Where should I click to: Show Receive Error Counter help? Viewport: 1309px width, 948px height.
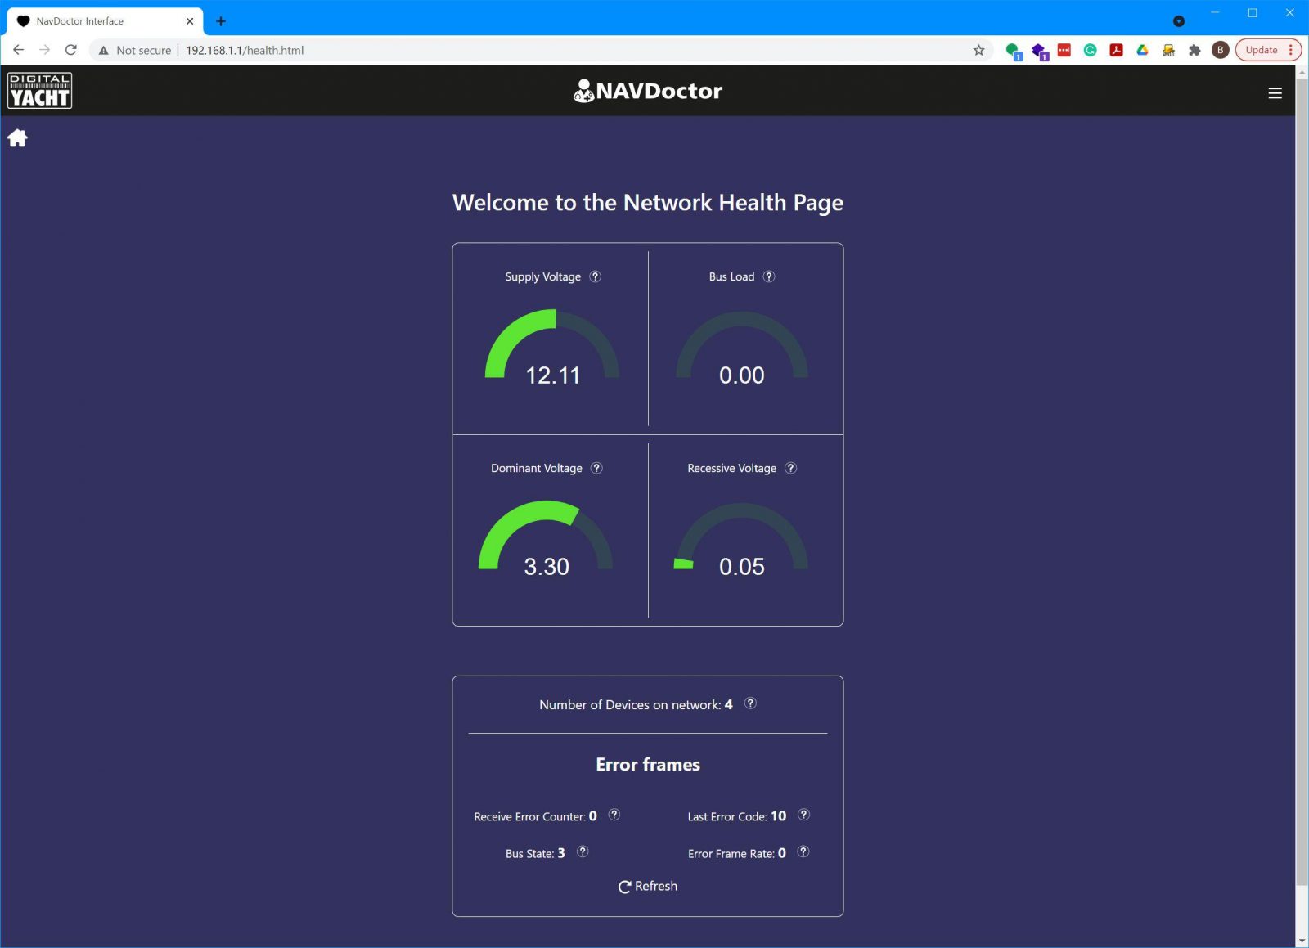(614, 815)
